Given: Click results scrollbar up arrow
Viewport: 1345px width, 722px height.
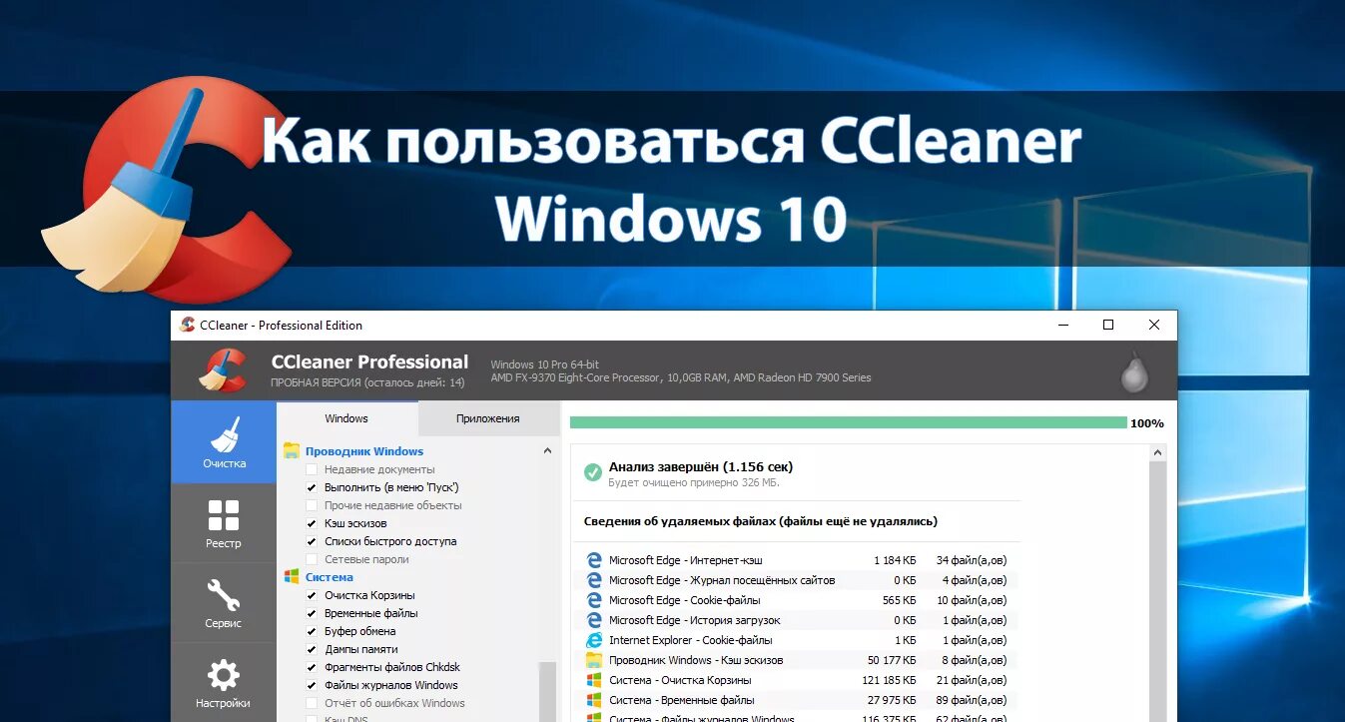Looking at the screenshot, I should 1157,453.
